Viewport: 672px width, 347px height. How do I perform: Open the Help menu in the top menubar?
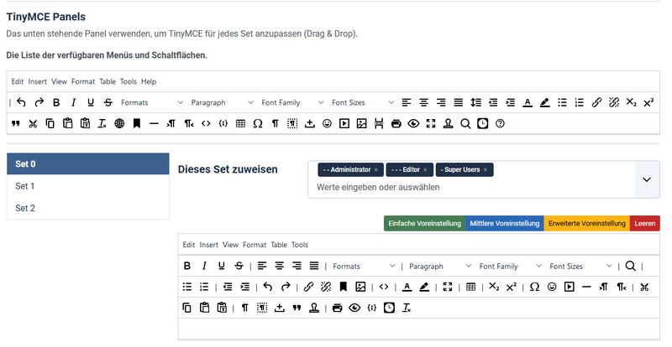point(149,82)
